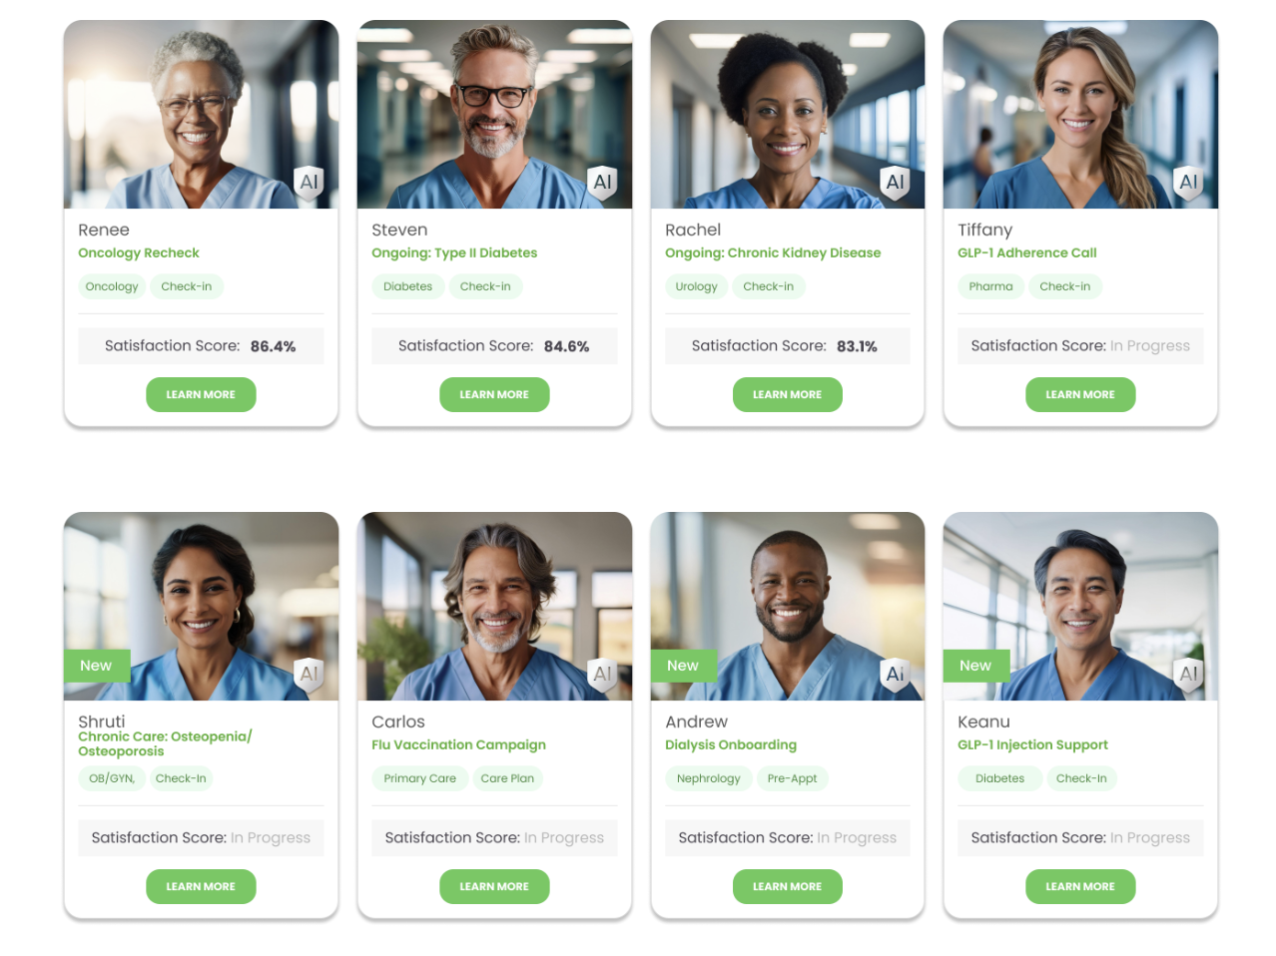Screen dimensions: 1276x956
Task: Click the New badge on Shruti's photo
Action: pyautogui.click(x=97, y=666)
